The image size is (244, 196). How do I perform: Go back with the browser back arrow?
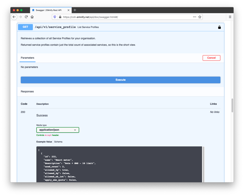[x=14, y=17]
